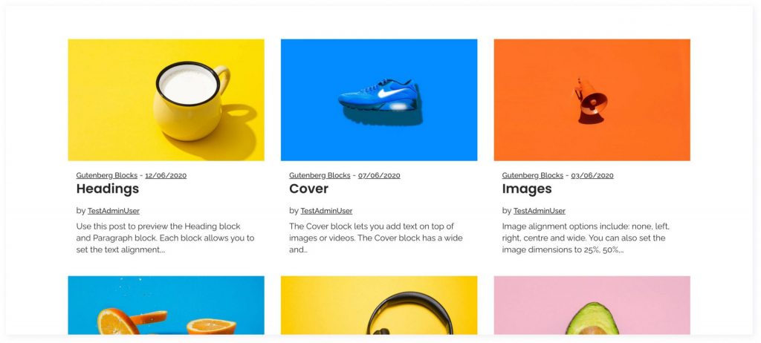761x343 pixels.
Task: Open Gutenberg Blocks category above Headings
Action: (107, 175)
